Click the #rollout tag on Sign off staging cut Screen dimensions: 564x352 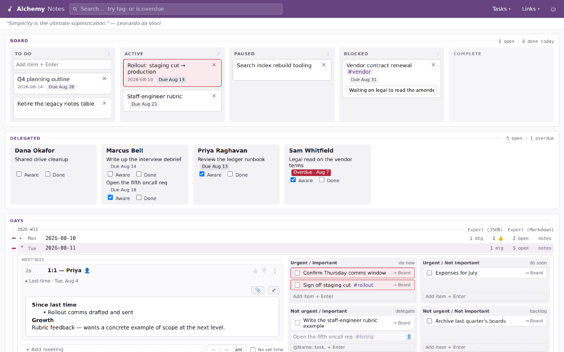(x=363, y=285)
